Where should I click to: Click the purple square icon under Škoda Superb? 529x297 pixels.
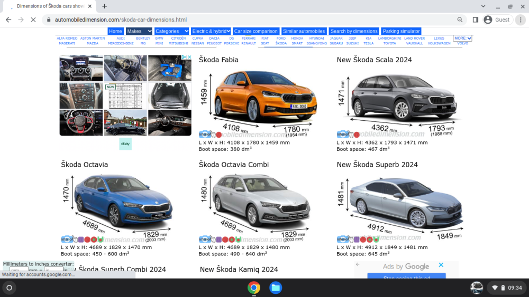tap(357, 240)
